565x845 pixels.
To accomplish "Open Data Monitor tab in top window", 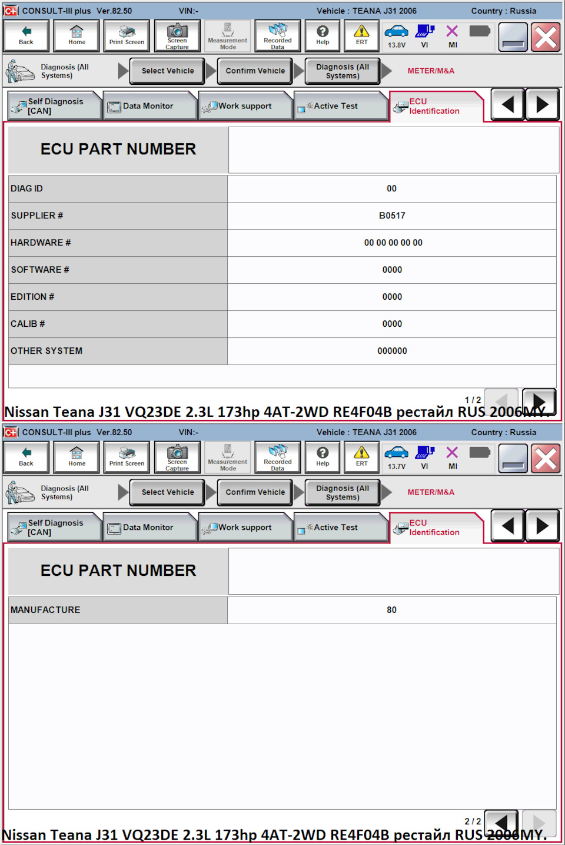I will tap(149, 106).
